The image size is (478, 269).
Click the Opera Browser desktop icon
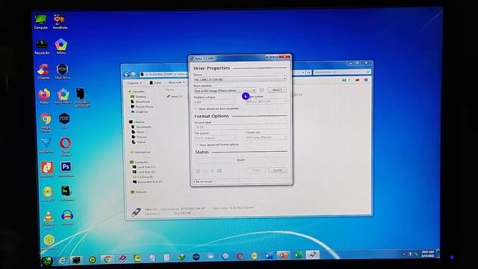point(66,146)
